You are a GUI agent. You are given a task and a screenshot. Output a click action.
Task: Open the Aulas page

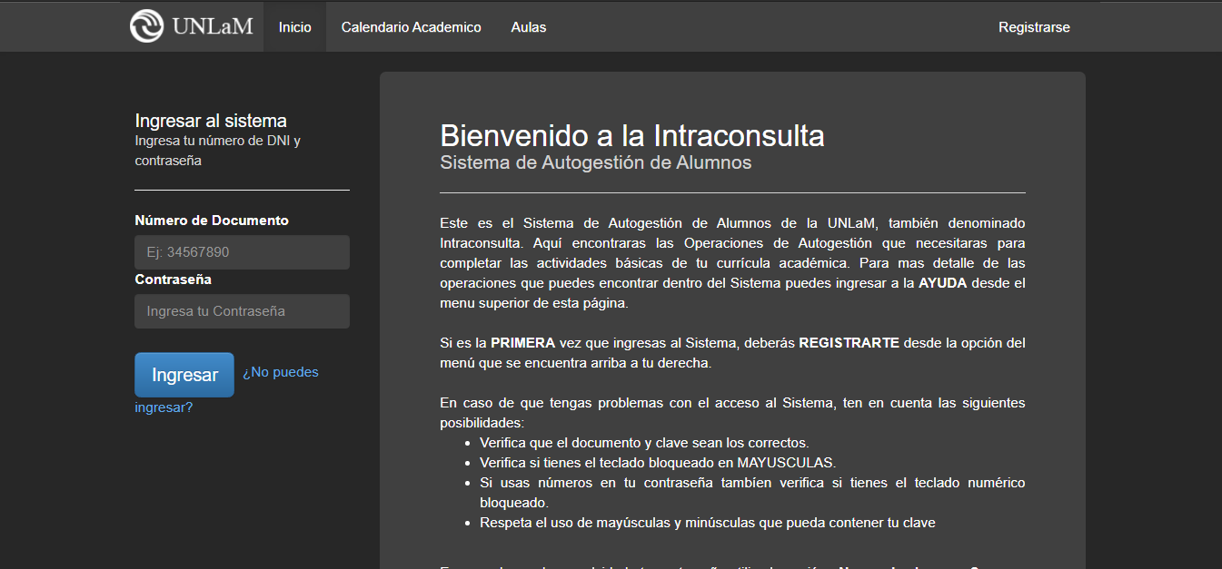[x=529, y=27]
